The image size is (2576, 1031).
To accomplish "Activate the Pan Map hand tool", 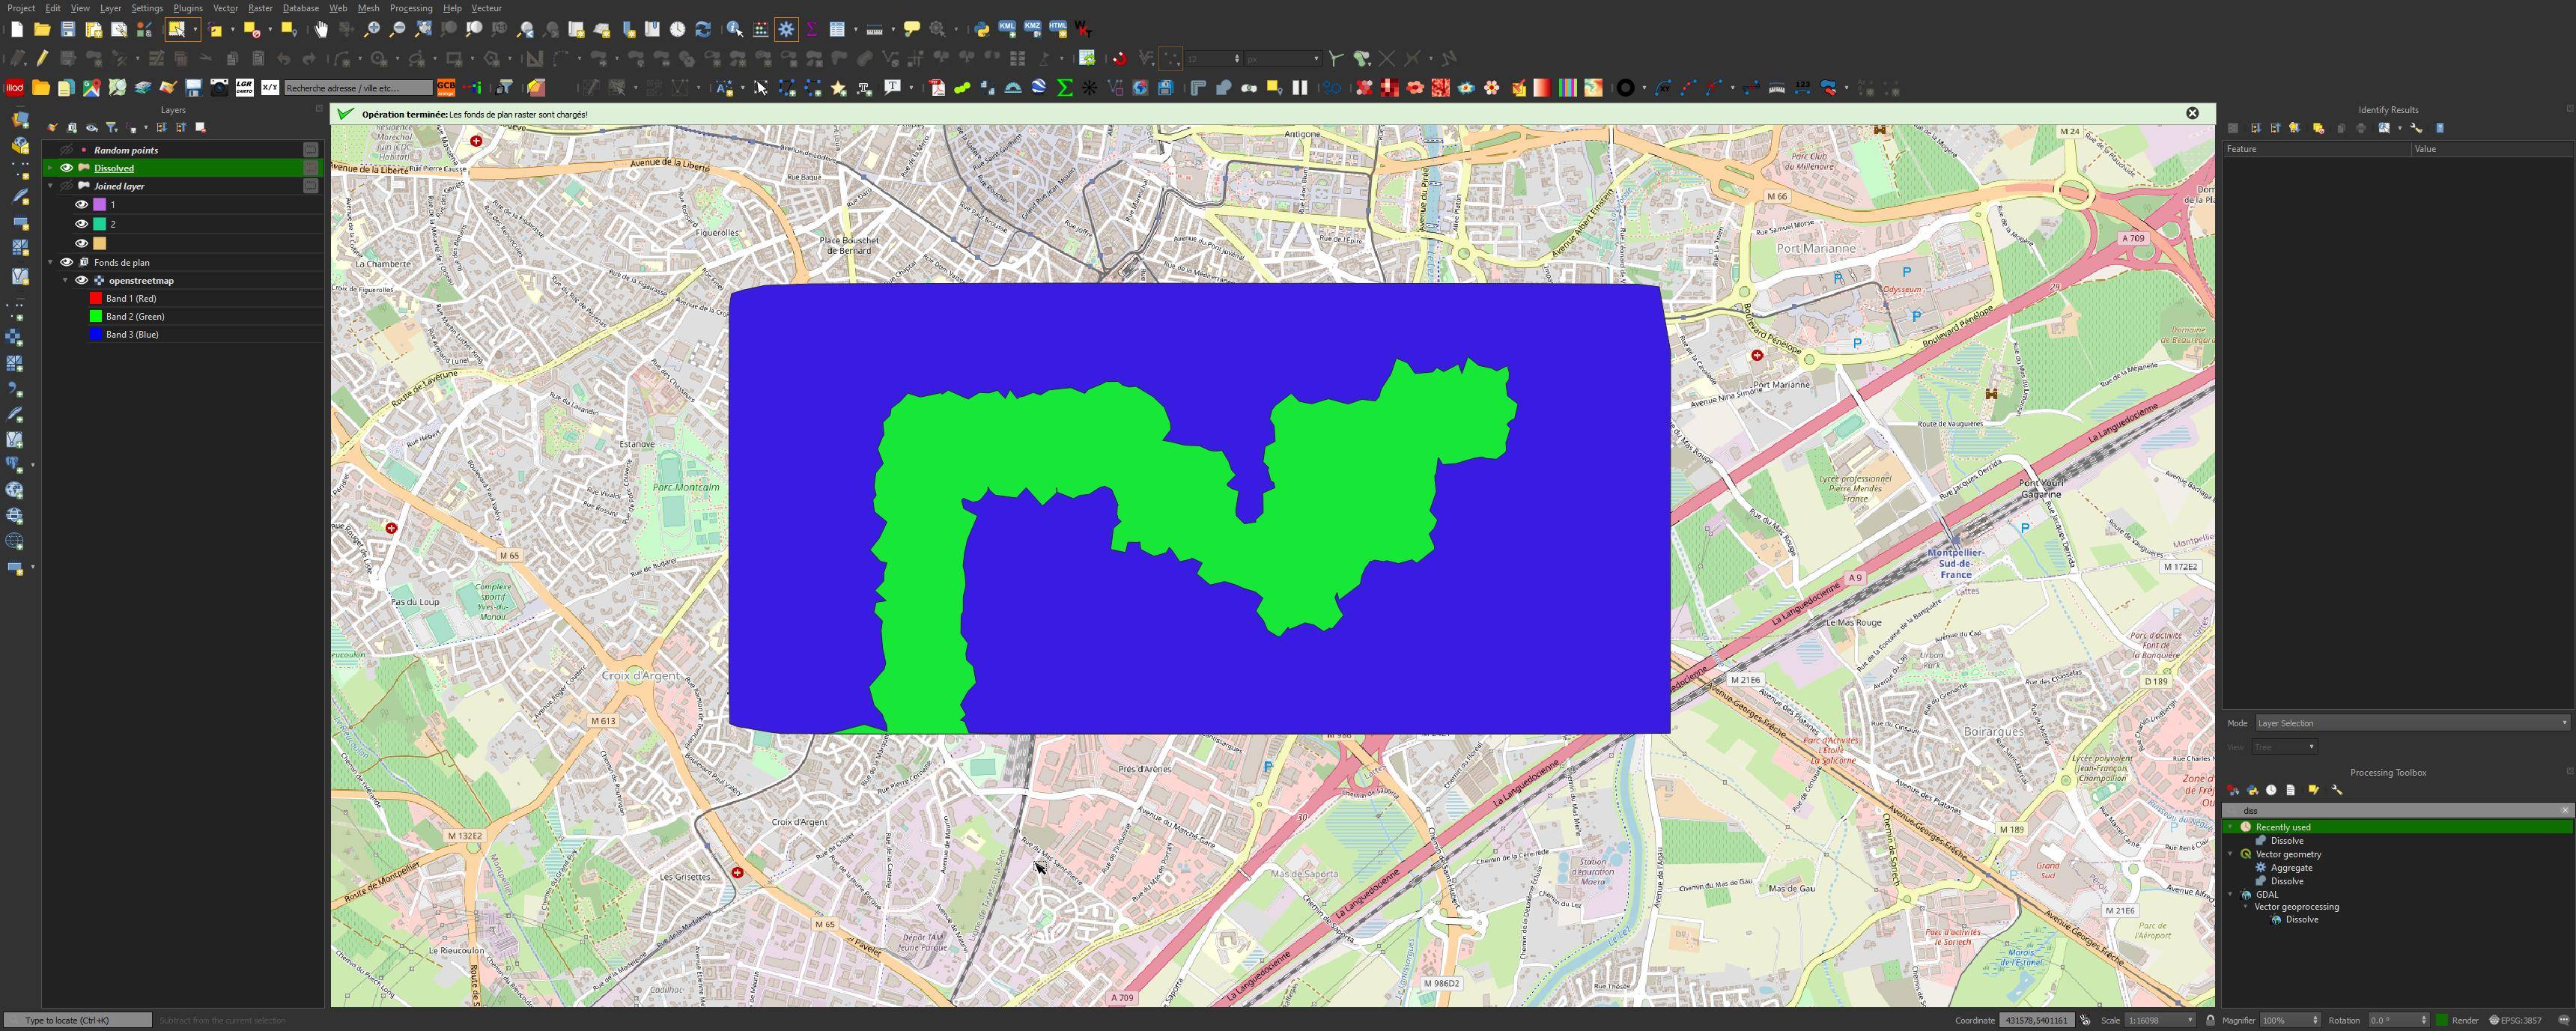I will 320,29.
